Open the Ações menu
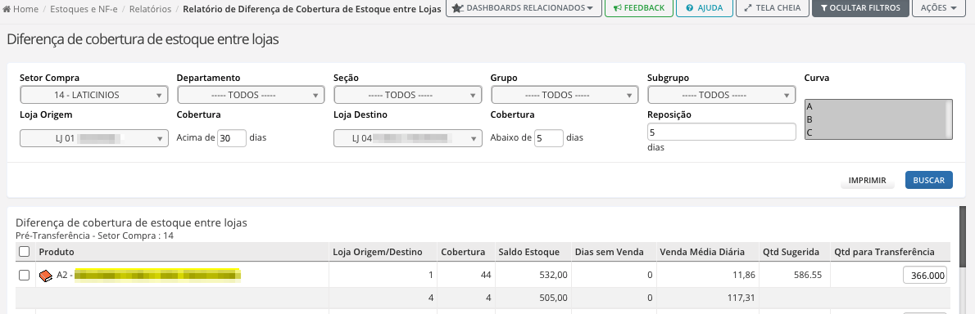 pos(938,8)
